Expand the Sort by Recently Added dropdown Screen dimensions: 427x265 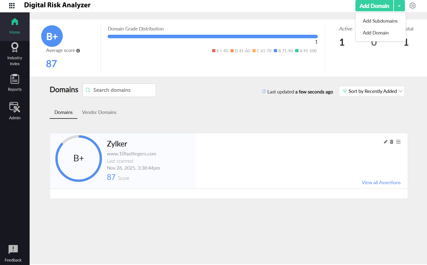click(x=372, y=91)
